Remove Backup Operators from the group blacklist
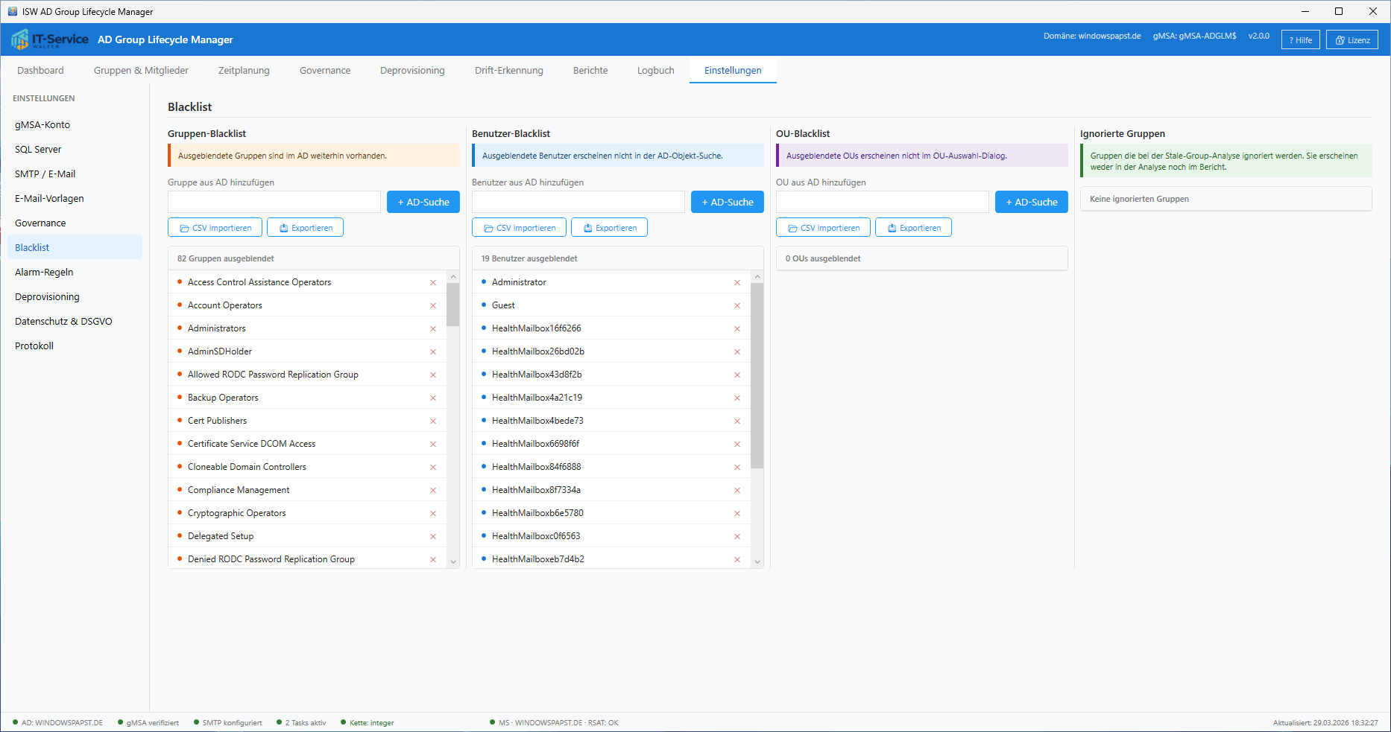The image size is (1391, 732). click(x=433, y=398)
